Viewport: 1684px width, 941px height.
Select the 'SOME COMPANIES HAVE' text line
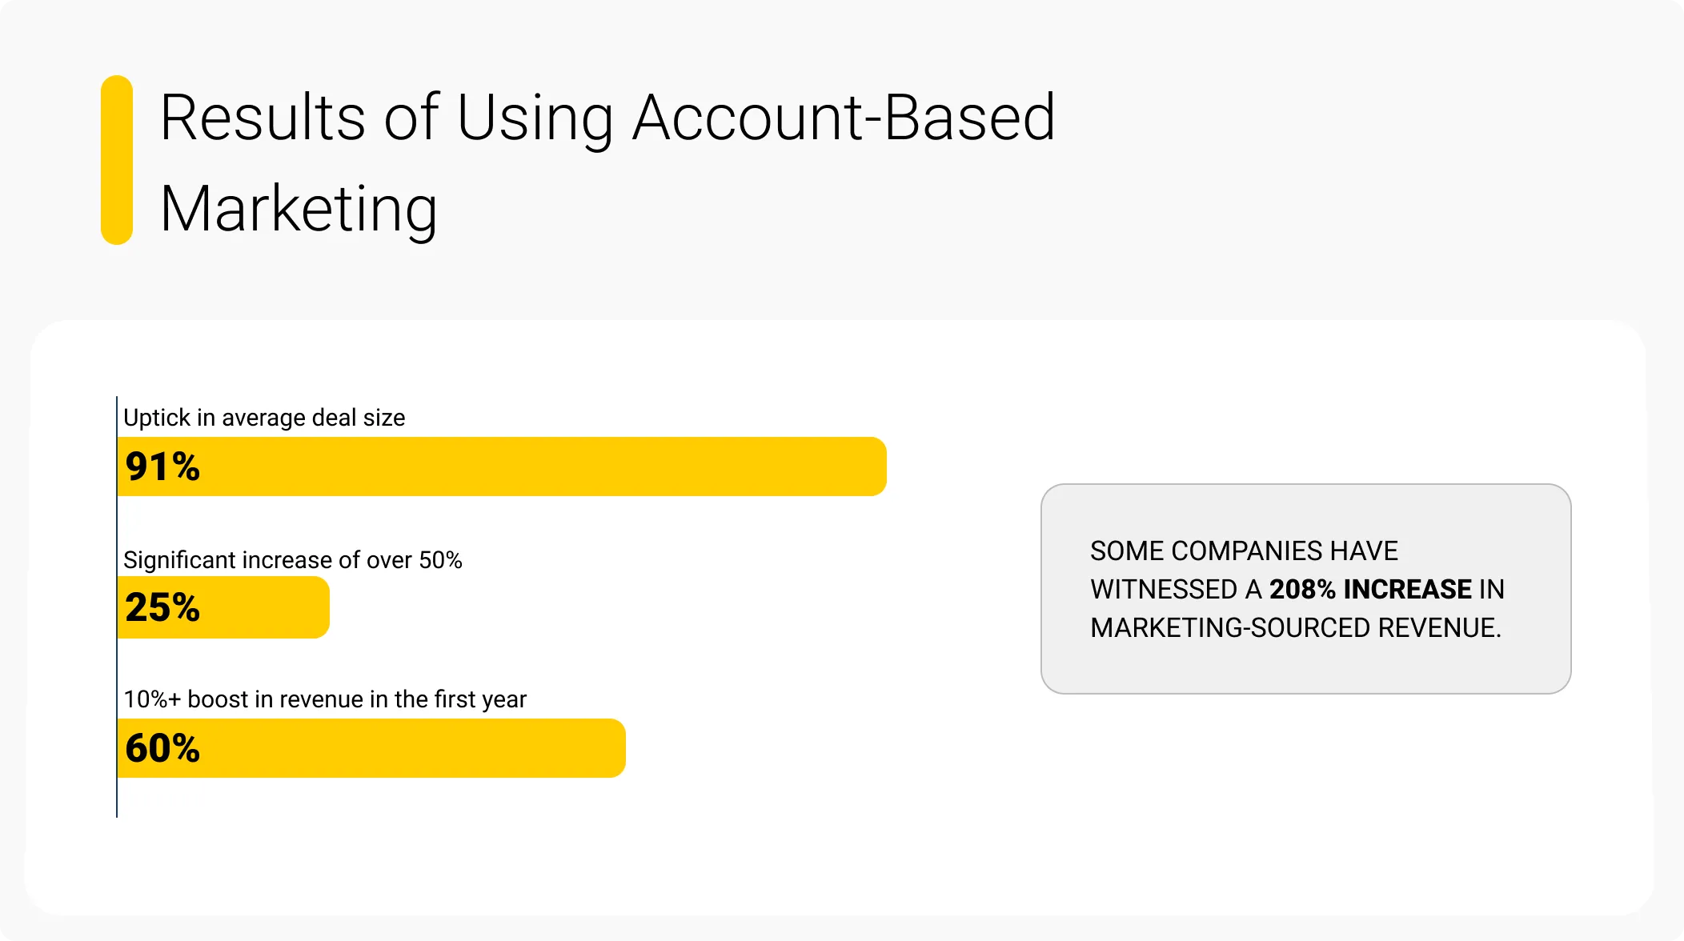point(1244,551)
